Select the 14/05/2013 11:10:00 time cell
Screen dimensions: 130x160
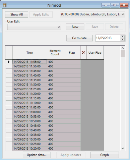[29, 103]
